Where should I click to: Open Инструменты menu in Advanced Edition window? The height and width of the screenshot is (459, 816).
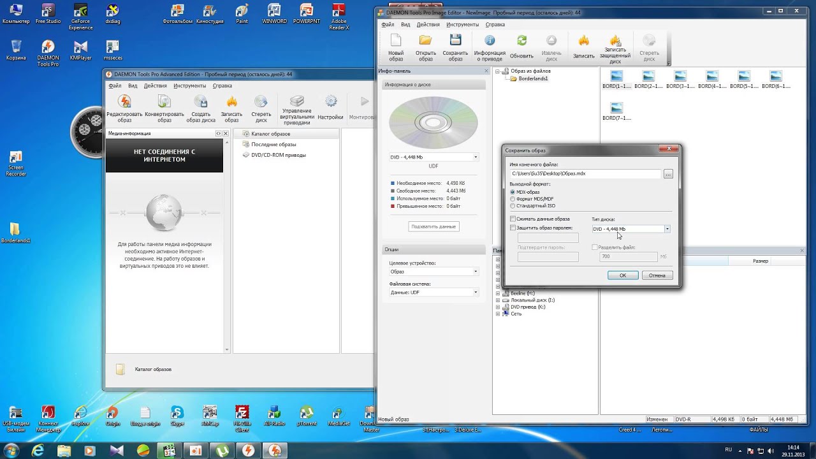click(189, 85)
